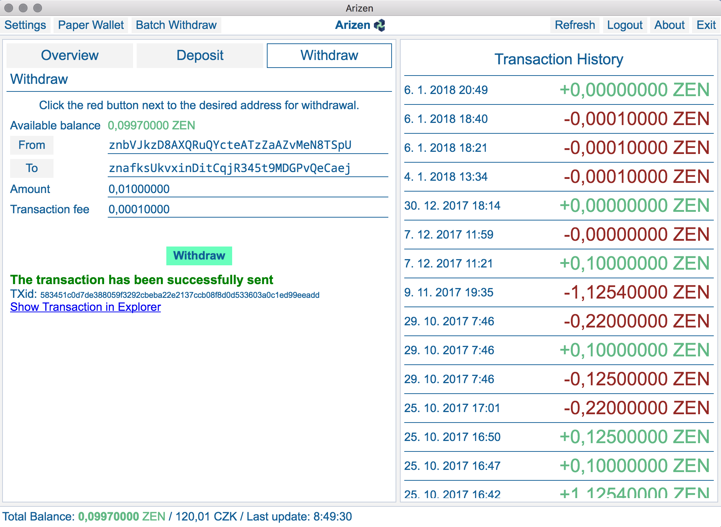Click Exit in the top bar
The width and height of the screenshot is (721, 527).
click(x=706, y=25)
